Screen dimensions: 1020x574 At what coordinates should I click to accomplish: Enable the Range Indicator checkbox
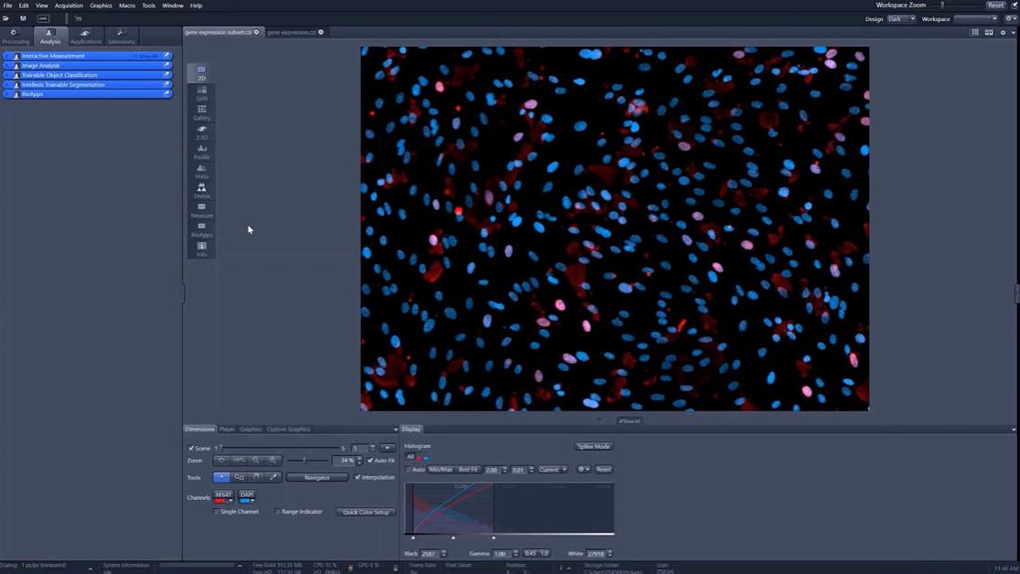[x=278, y=512]
